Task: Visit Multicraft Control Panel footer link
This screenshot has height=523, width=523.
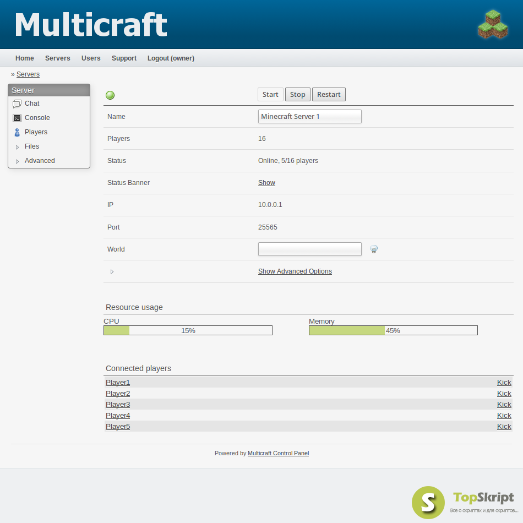Action: point(278,453)
